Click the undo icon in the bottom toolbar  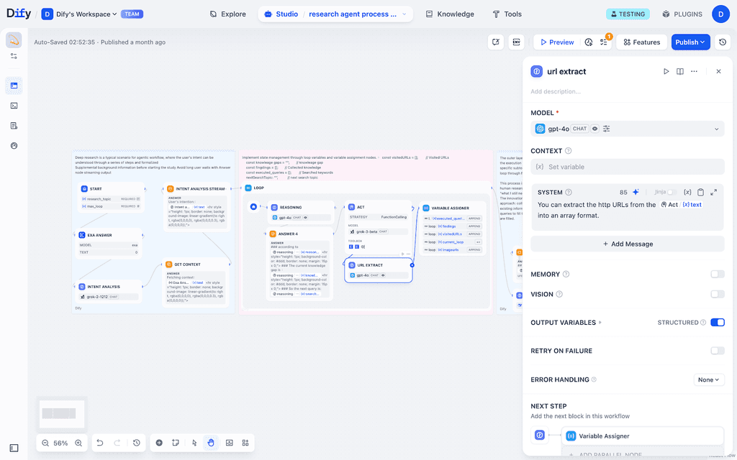click(99, 443)
